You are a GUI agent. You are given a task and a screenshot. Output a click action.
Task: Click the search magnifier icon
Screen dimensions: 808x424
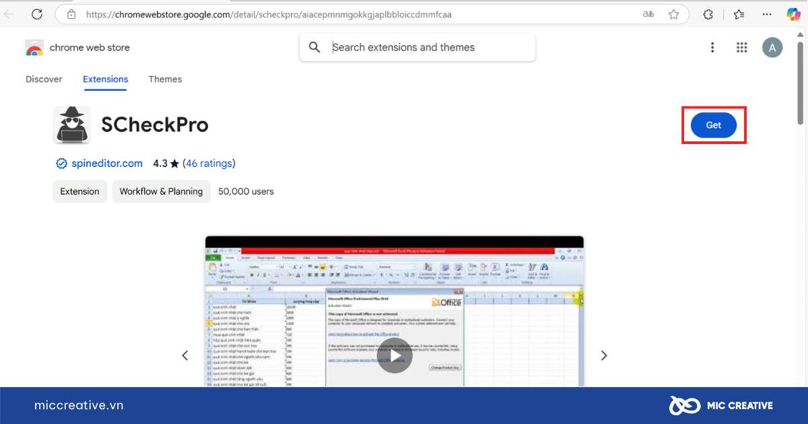point(314,47)
